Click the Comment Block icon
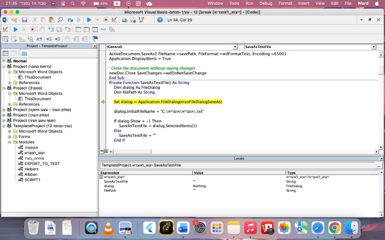The image size is (385, 240). point(76,39)
